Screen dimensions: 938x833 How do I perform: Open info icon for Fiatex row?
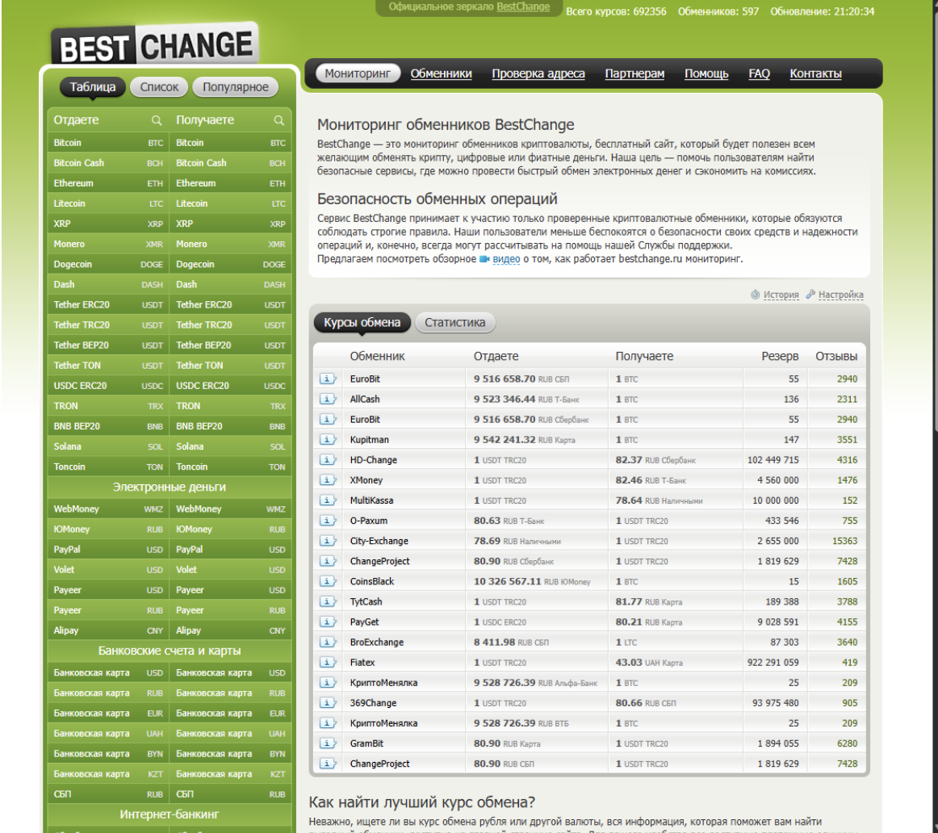point(327,663)
